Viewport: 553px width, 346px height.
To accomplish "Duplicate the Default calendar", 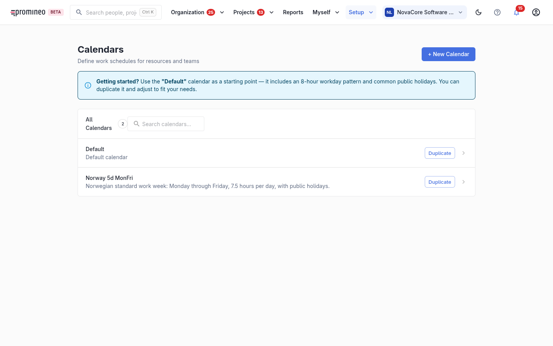I will pyautogui.click(x=440, y=153).
